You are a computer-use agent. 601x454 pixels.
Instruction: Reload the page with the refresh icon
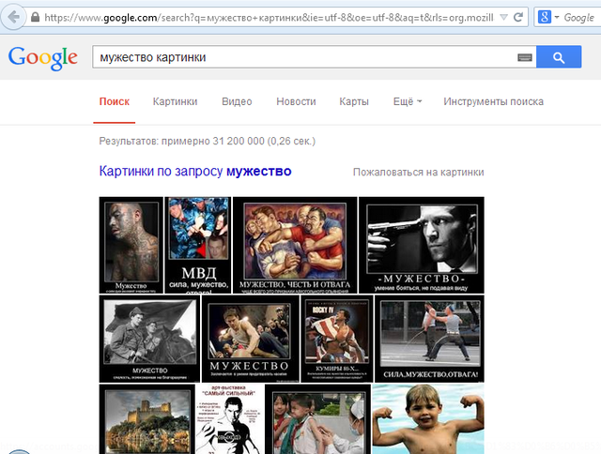[518, 17]
